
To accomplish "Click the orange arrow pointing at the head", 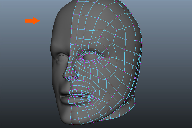I will click(32, 21).
